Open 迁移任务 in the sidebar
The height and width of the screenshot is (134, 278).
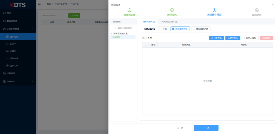(18, 37)
